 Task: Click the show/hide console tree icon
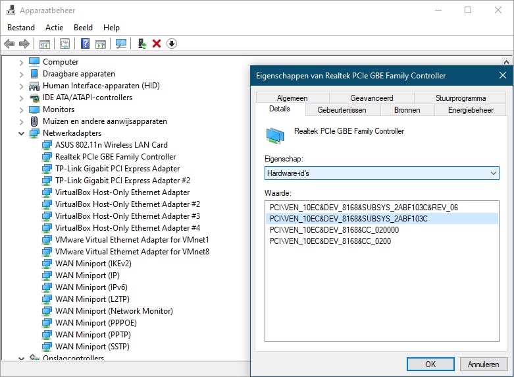point(45,43)
